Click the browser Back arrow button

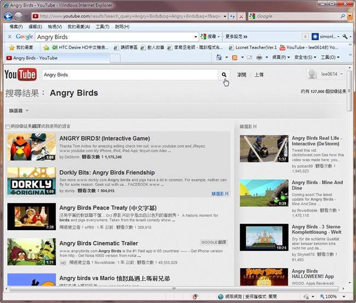point(8,16)
